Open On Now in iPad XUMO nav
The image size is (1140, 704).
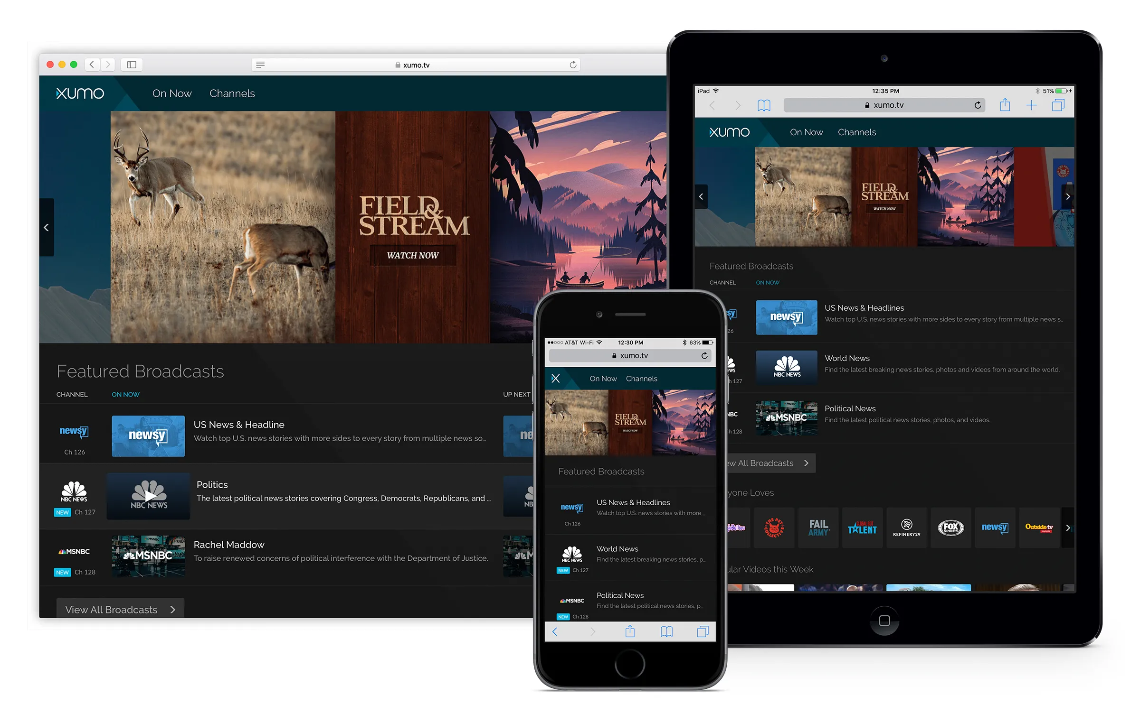806,132
